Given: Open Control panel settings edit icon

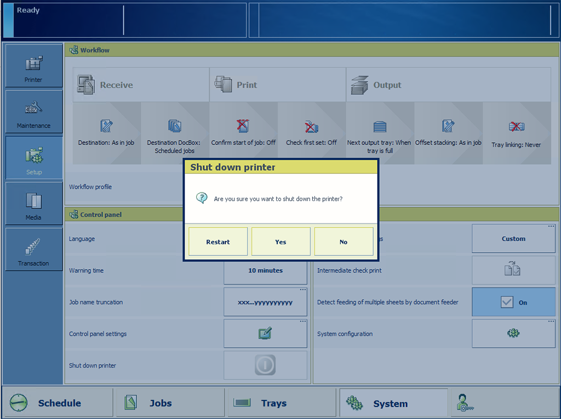Looking at the screenshot, I should (x=265, y=334).
